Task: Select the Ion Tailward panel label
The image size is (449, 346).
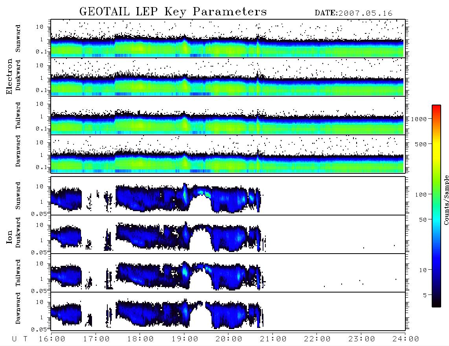Action: (x=18, y=273)
